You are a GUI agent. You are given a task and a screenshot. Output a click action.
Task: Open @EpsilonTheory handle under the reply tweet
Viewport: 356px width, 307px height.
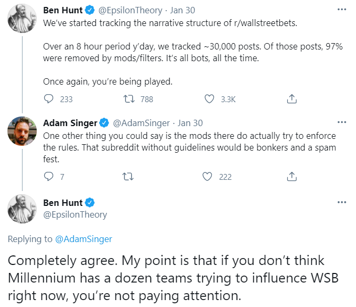[75, 214]
